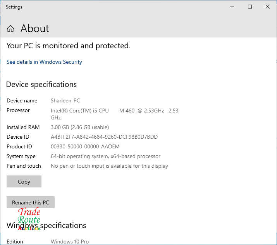
Task: Maximize the Settings window
Action: coord(250,7)
